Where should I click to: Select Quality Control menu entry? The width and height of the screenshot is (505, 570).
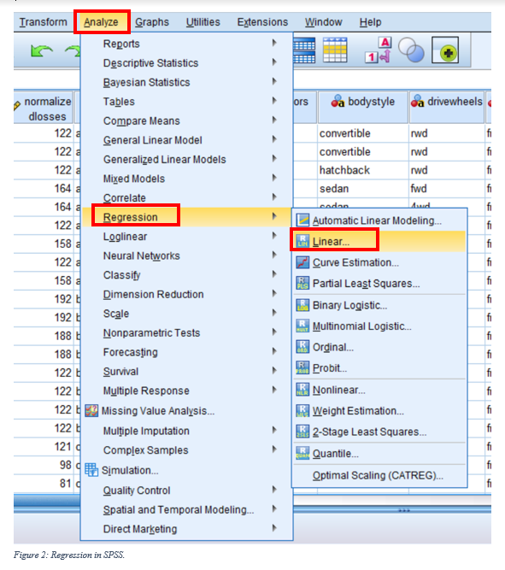click(x=186, y=490)
